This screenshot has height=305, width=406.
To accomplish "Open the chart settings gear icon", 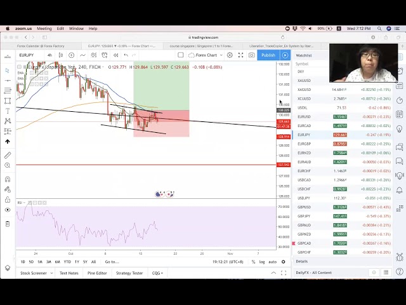I will (230, 55).
